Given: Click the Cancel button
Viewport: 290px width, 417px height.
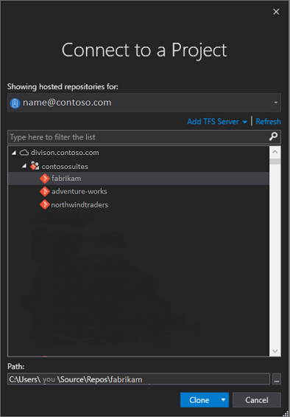Looking at the screenshot, I should point(257,400).
